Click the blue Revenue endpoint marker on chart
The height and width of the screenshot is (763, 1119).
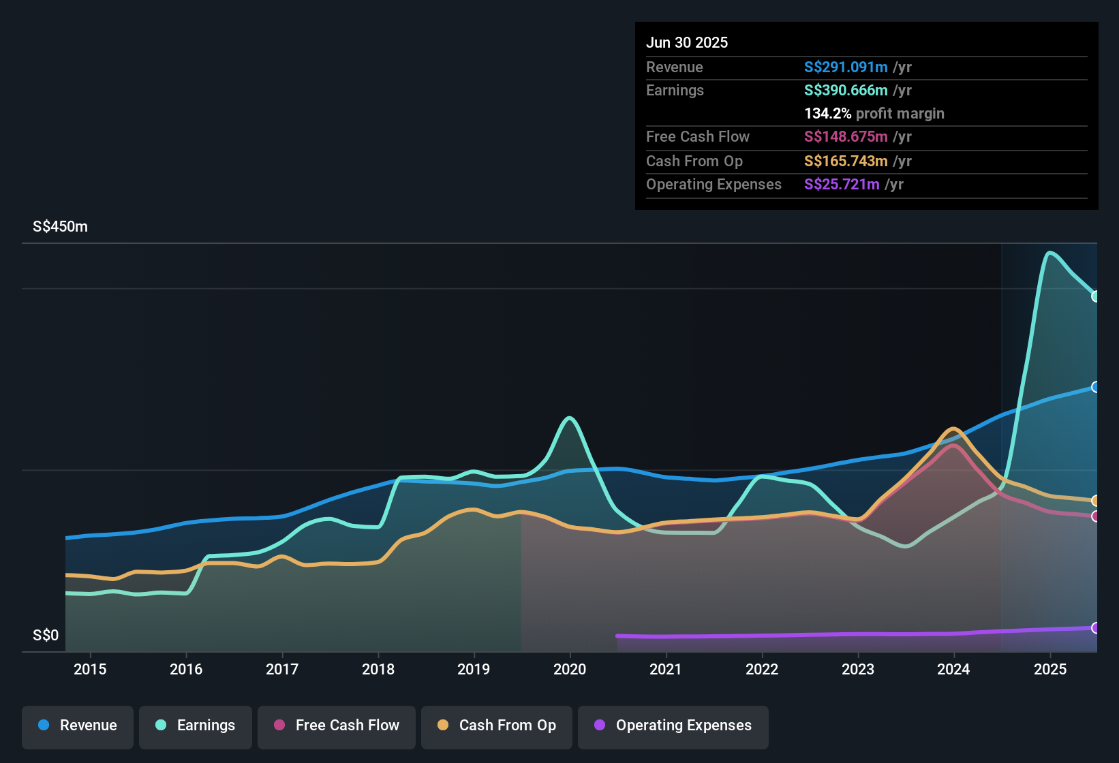1096,387
